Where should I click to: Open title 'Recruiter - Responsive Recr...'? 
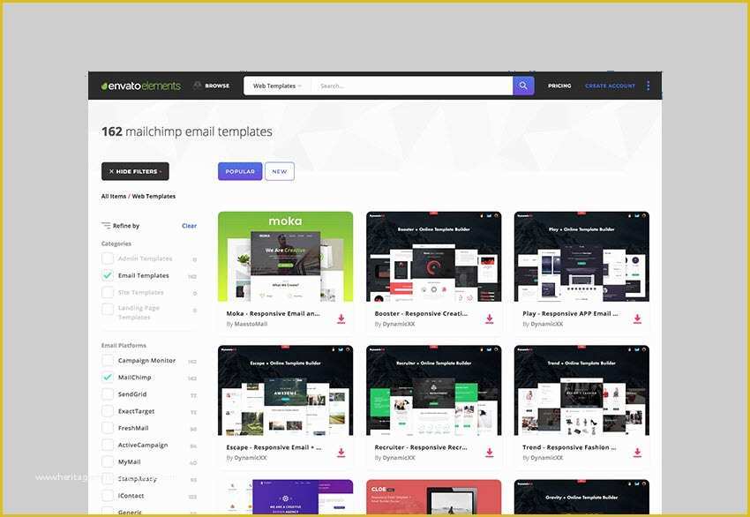coord(421,447)
